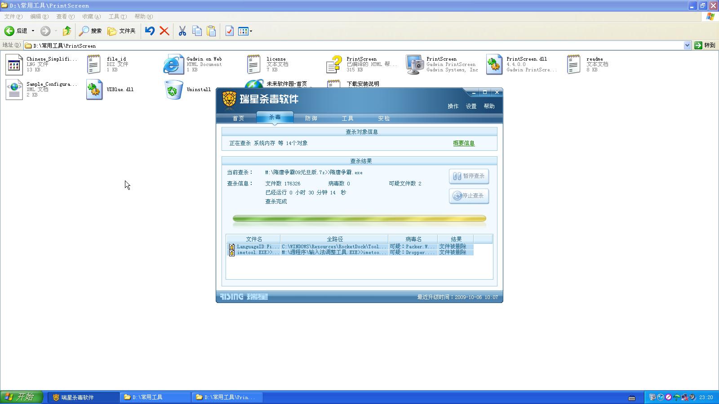Sort results by 文件名 column

click(x=254, y=239)
